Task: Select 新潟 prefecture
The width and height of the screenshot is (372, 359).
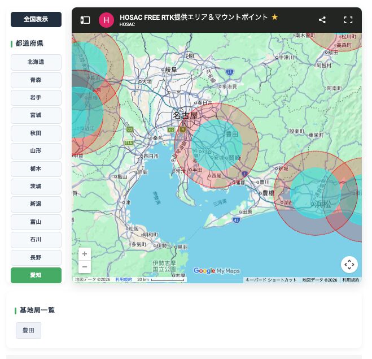Action: (36, 204)
